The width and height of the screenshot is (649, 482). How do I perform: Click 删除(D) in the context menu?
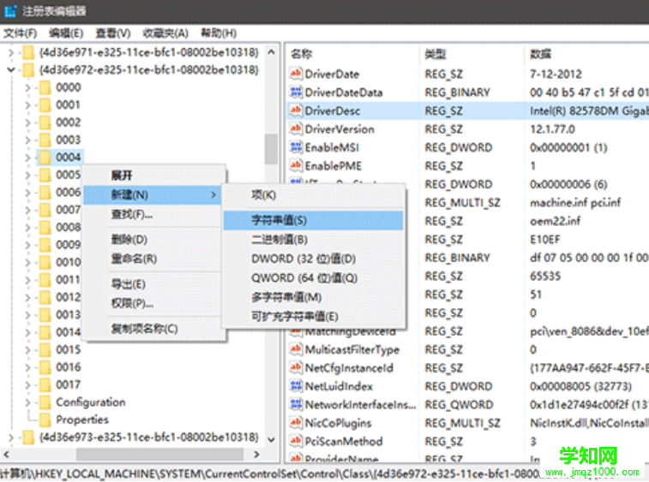tap(129, 240)
